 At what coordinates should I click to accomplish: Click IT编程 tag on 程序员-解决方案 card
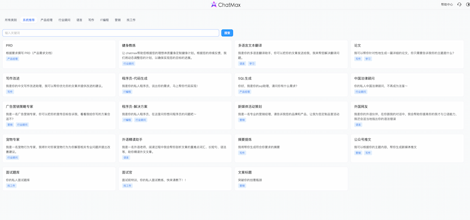tap(127, 120)
